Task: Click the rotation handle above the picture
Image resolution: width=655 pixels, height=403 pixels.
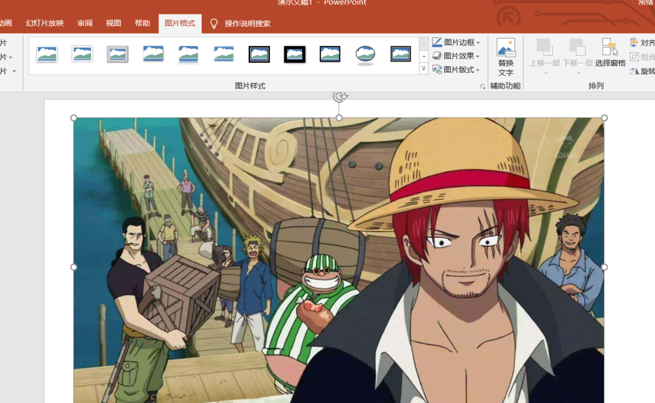Action: (x=339, y=97)
